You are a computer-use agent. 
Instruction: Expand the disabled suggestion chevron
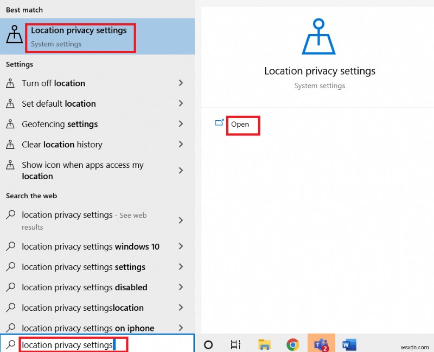181,287
